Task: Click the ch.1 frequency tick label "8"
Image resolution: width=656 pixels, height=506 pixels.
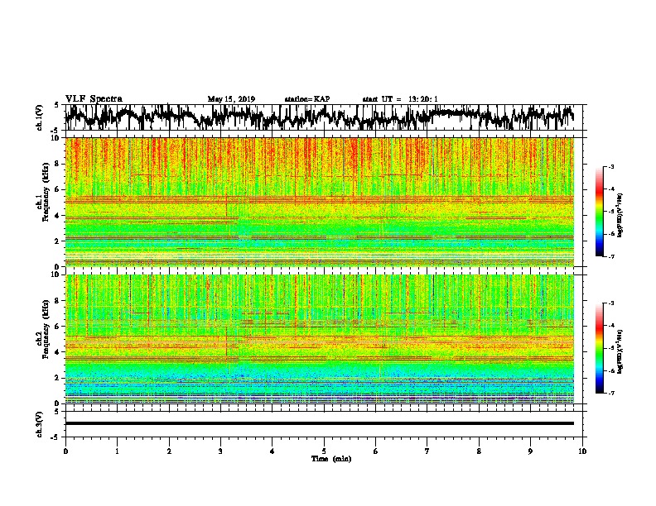Action: click(57, 164)
